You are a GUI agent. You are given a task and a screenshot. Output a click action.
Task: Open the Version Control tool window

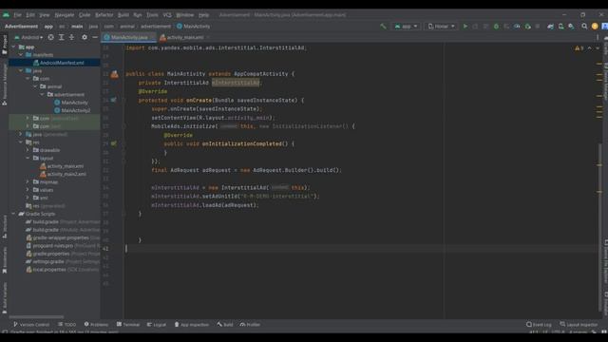coord(31,325)
